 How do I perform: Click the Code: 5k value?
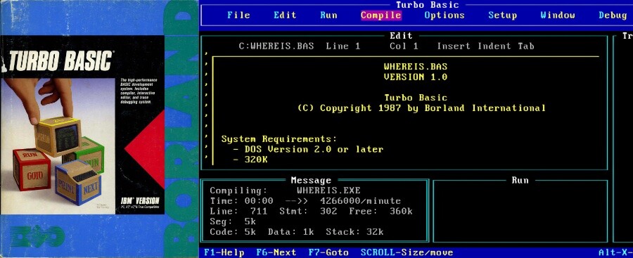[233, 232]
